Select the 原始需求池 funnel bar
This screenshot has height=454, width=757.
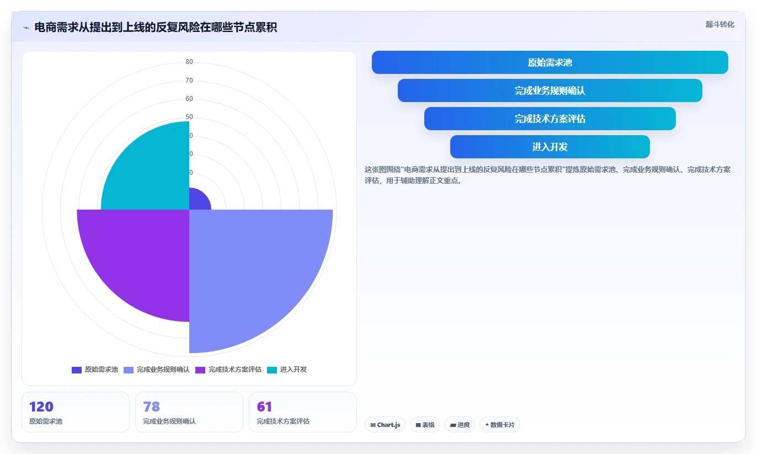point(550,62)
